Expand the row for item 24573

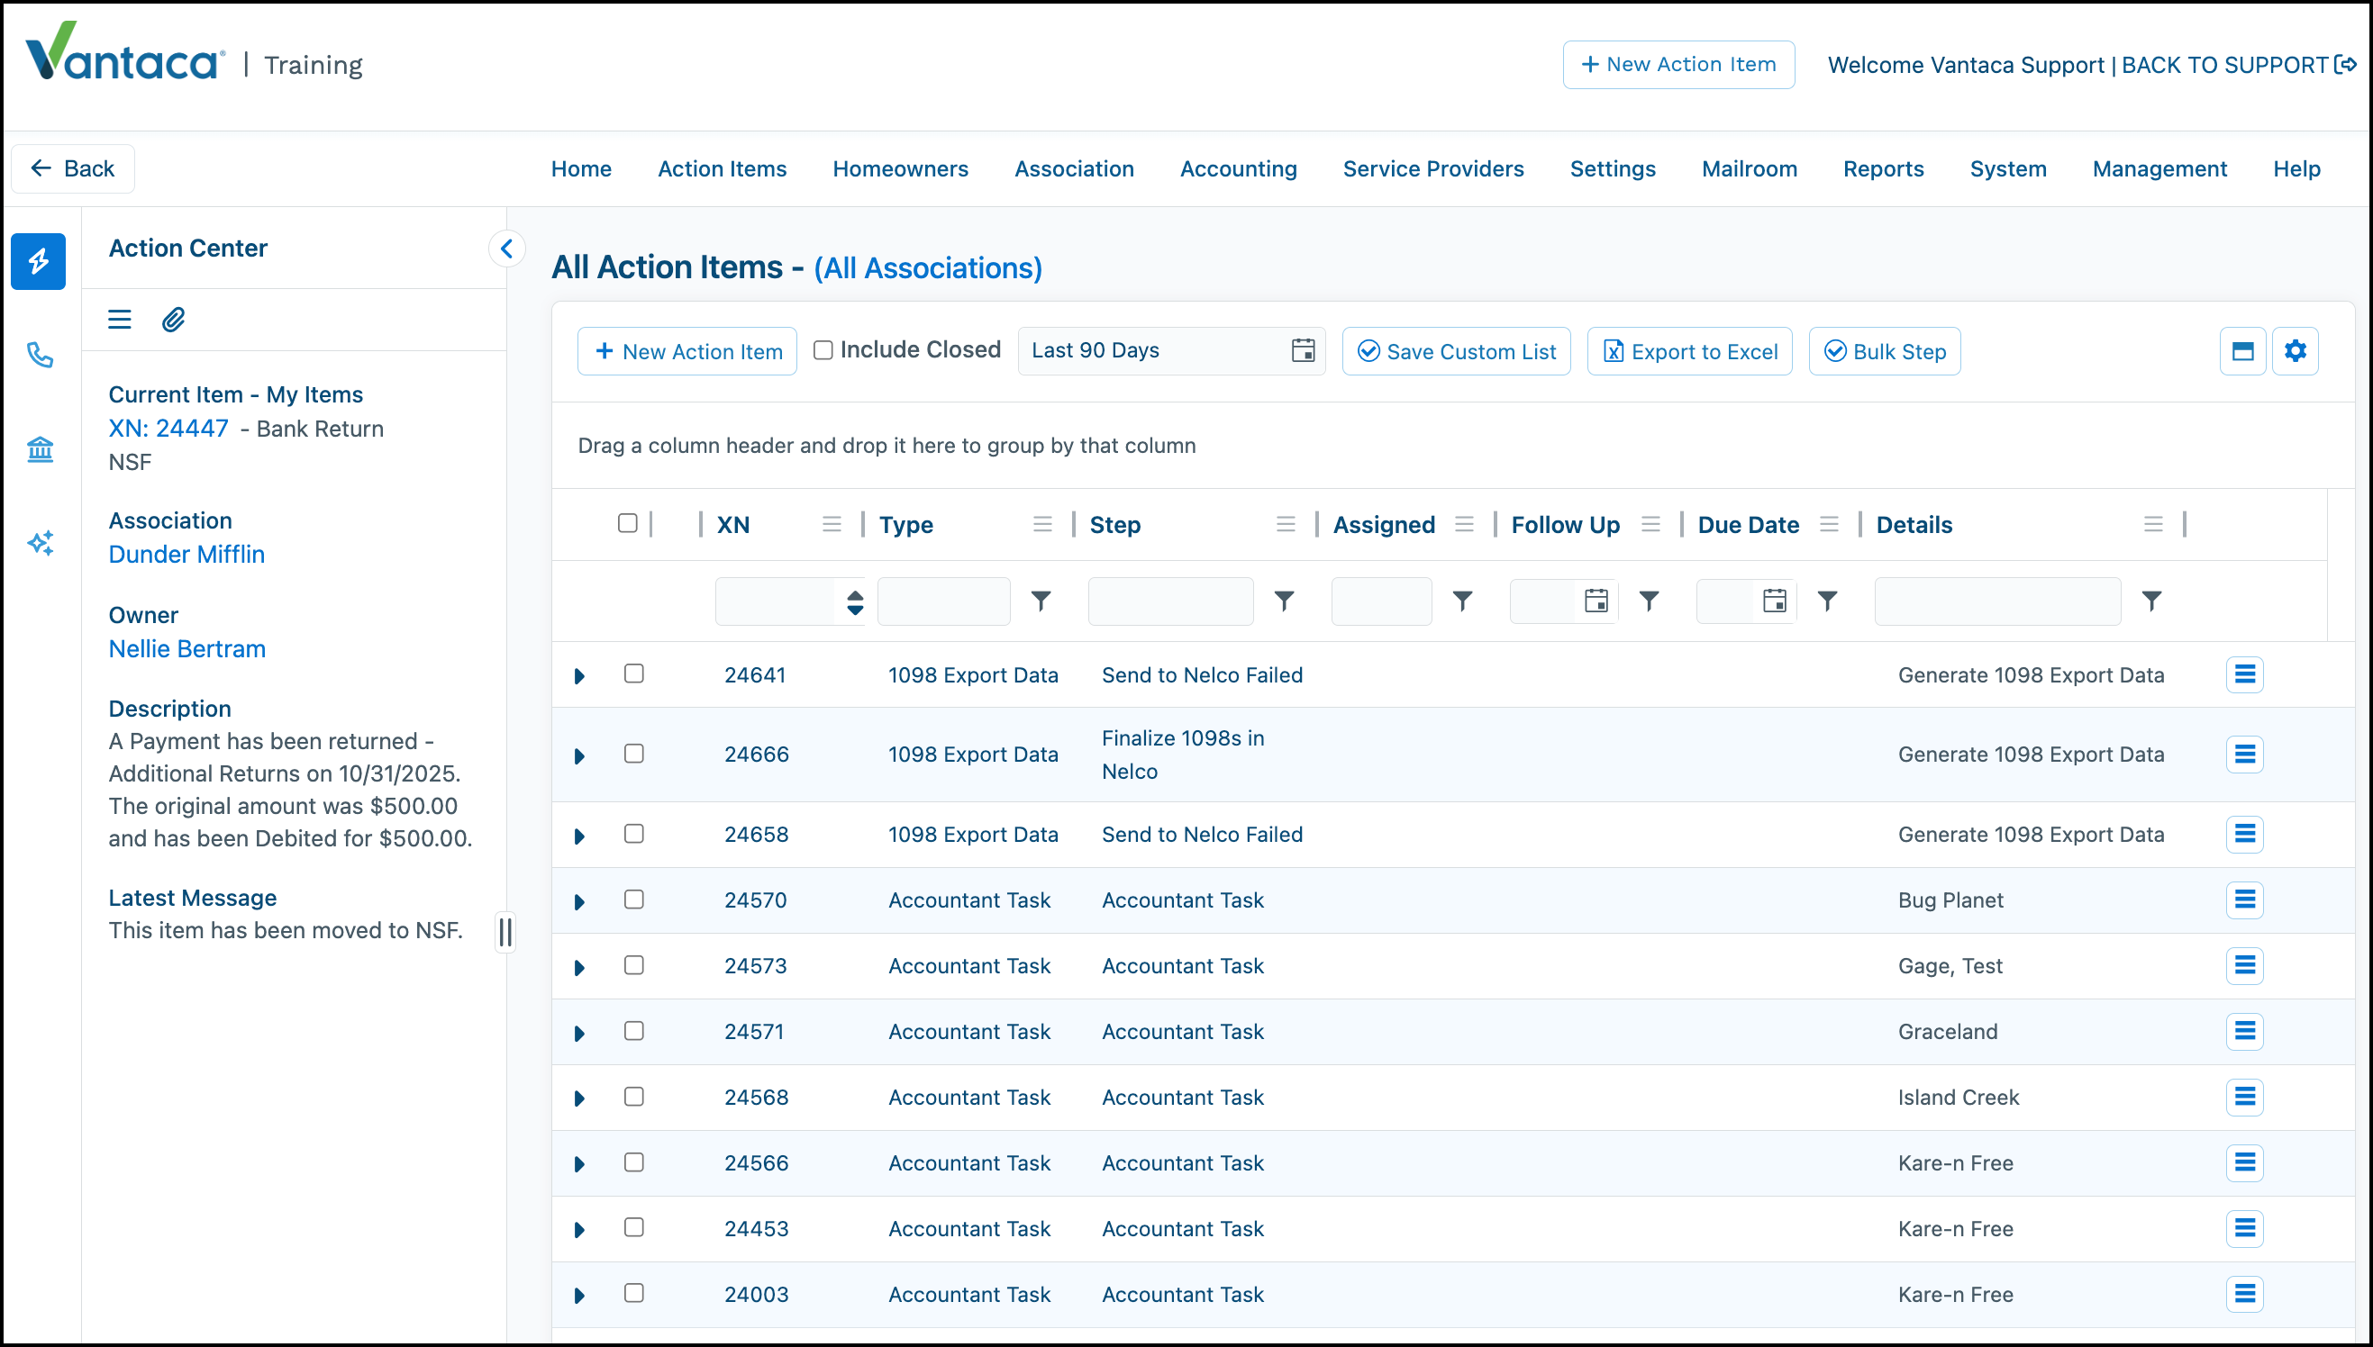coord(579,968)
